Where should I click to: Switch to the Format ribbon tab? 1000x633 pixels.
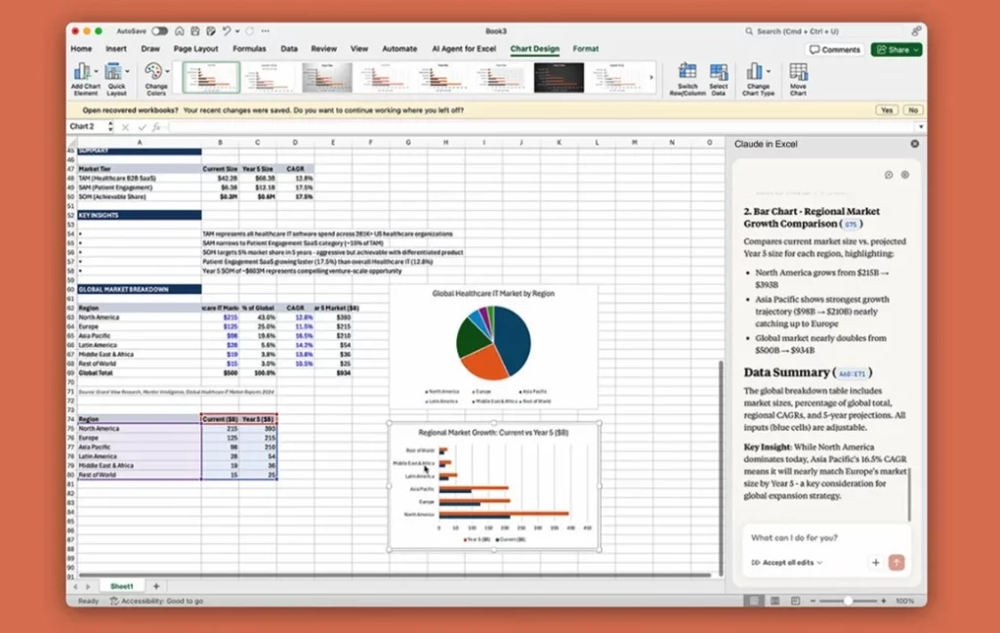586,49
